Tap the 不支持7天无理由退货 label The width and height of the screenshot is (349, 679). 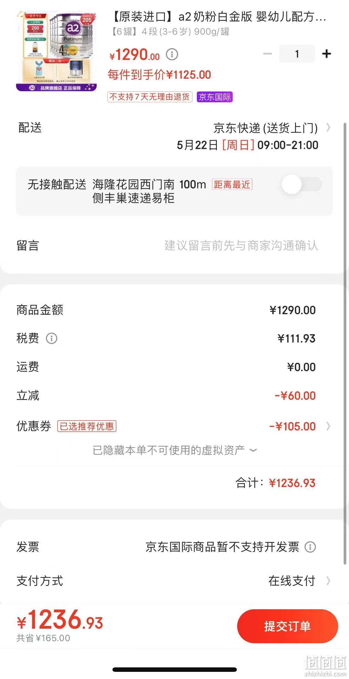pyautogui.click(x=150, y=97)
